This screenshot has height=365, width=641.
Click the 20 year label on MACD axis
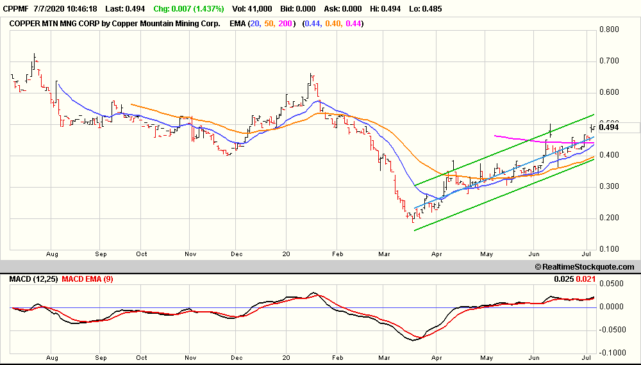[x=286, y=358]
